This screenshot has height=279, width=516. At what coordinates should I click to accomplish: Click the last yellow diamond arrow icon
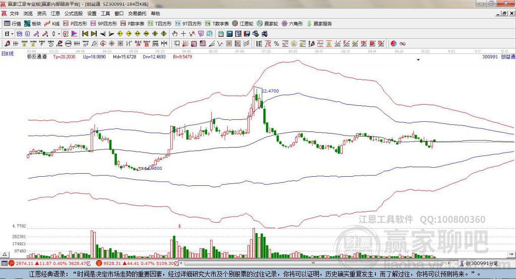(x=164, y=34)
